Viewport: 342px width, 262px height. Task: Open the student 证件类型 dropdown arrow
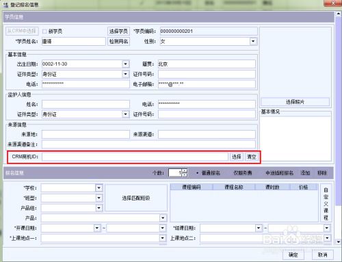click(125, 74)
